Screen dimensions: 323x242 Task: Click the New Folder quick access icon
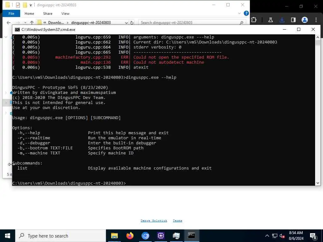(25, 5)
